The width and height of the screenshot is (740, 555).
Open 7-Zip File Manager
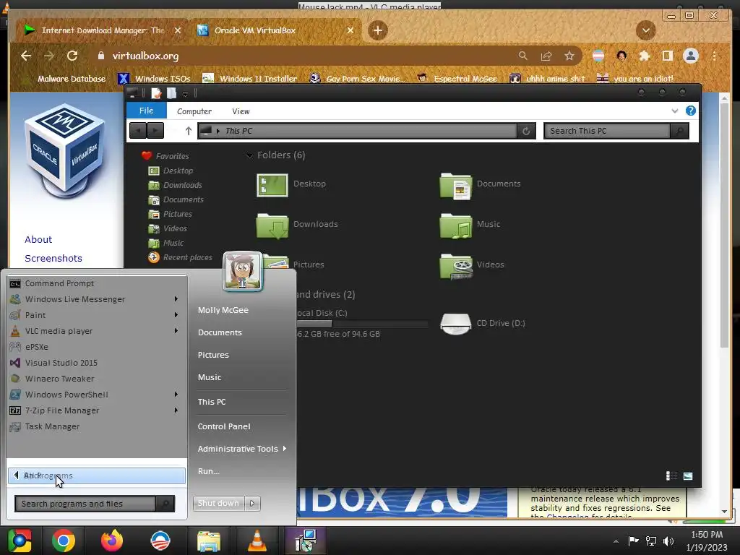[97, 410]
